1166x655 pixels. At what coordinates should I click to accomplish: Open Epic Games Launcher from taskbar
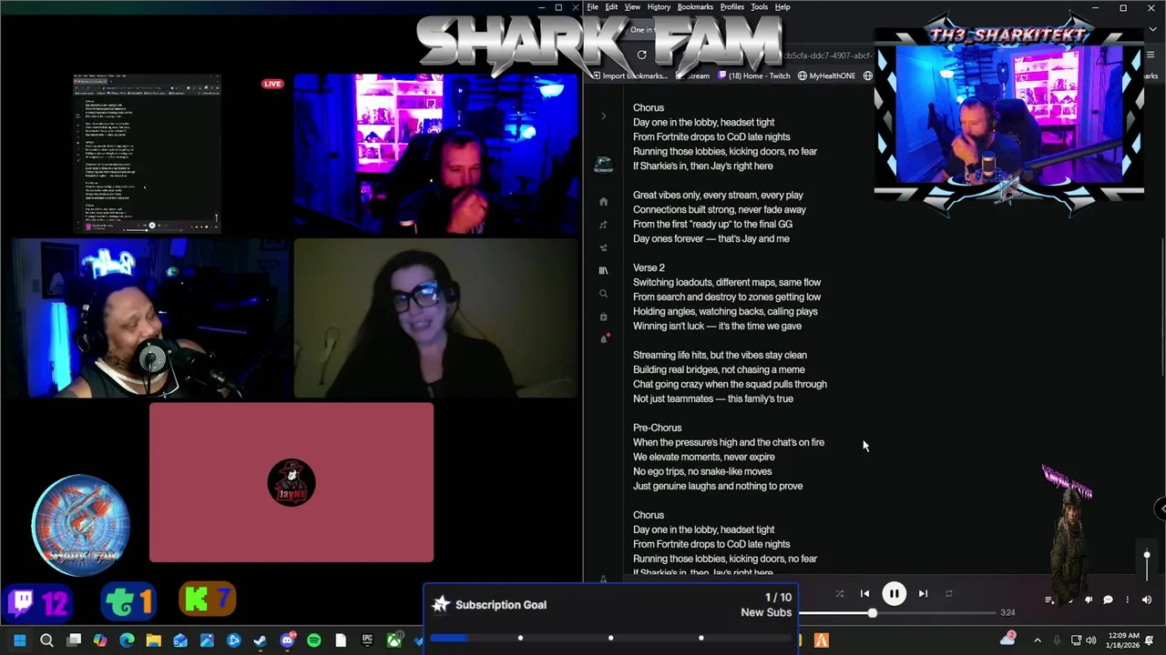367,641
